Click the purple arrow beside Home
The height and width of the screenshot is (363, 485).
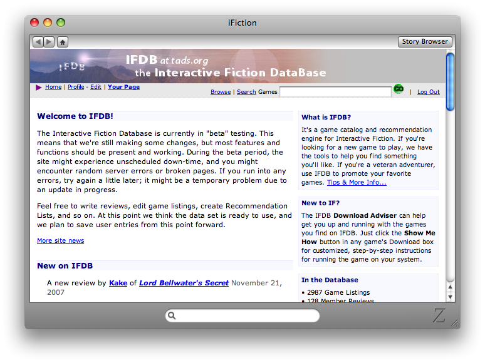(39, 88)
